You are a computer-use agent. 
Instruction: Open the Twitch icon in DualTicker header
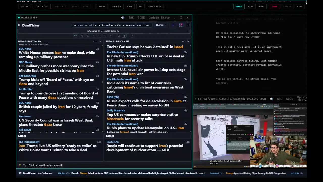pos(173,25)
